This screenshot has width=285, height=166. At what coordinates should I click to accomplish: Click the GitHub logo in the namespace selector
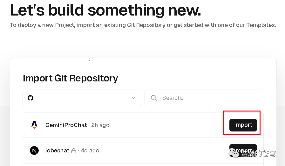coord(31,98)
